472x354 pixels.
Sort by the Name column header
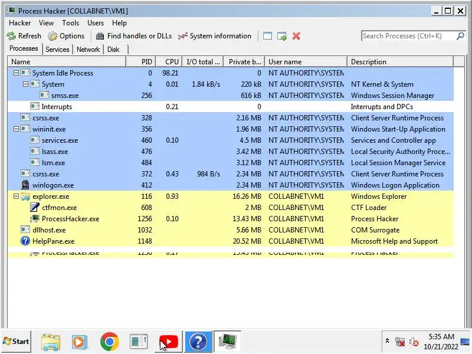tap(67, 62)
